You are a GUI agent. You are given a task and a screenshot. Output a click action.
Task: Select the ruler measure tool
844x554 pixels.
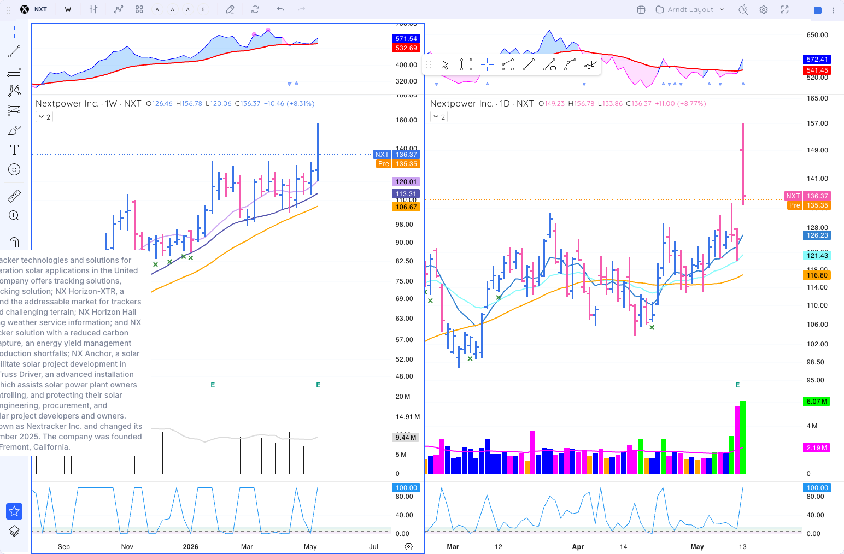pos(14,196)
